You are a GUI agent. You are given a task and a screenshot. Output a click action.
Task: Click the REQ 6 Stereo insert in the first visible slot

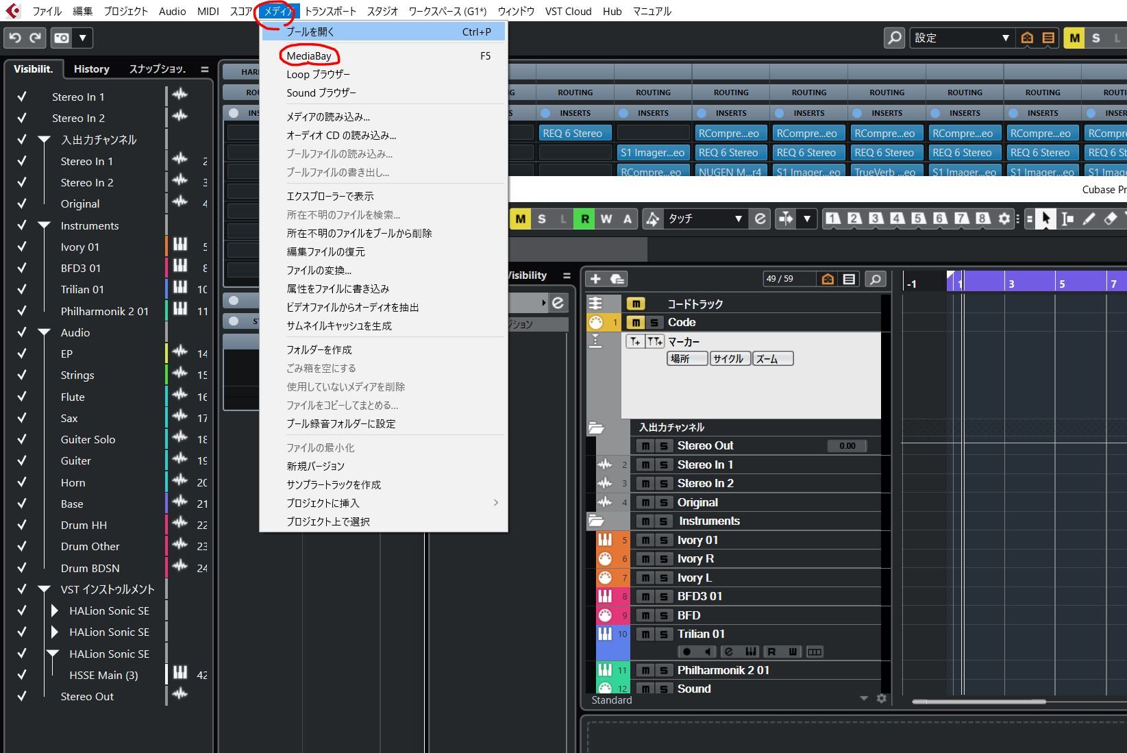[x=575, y=134]
